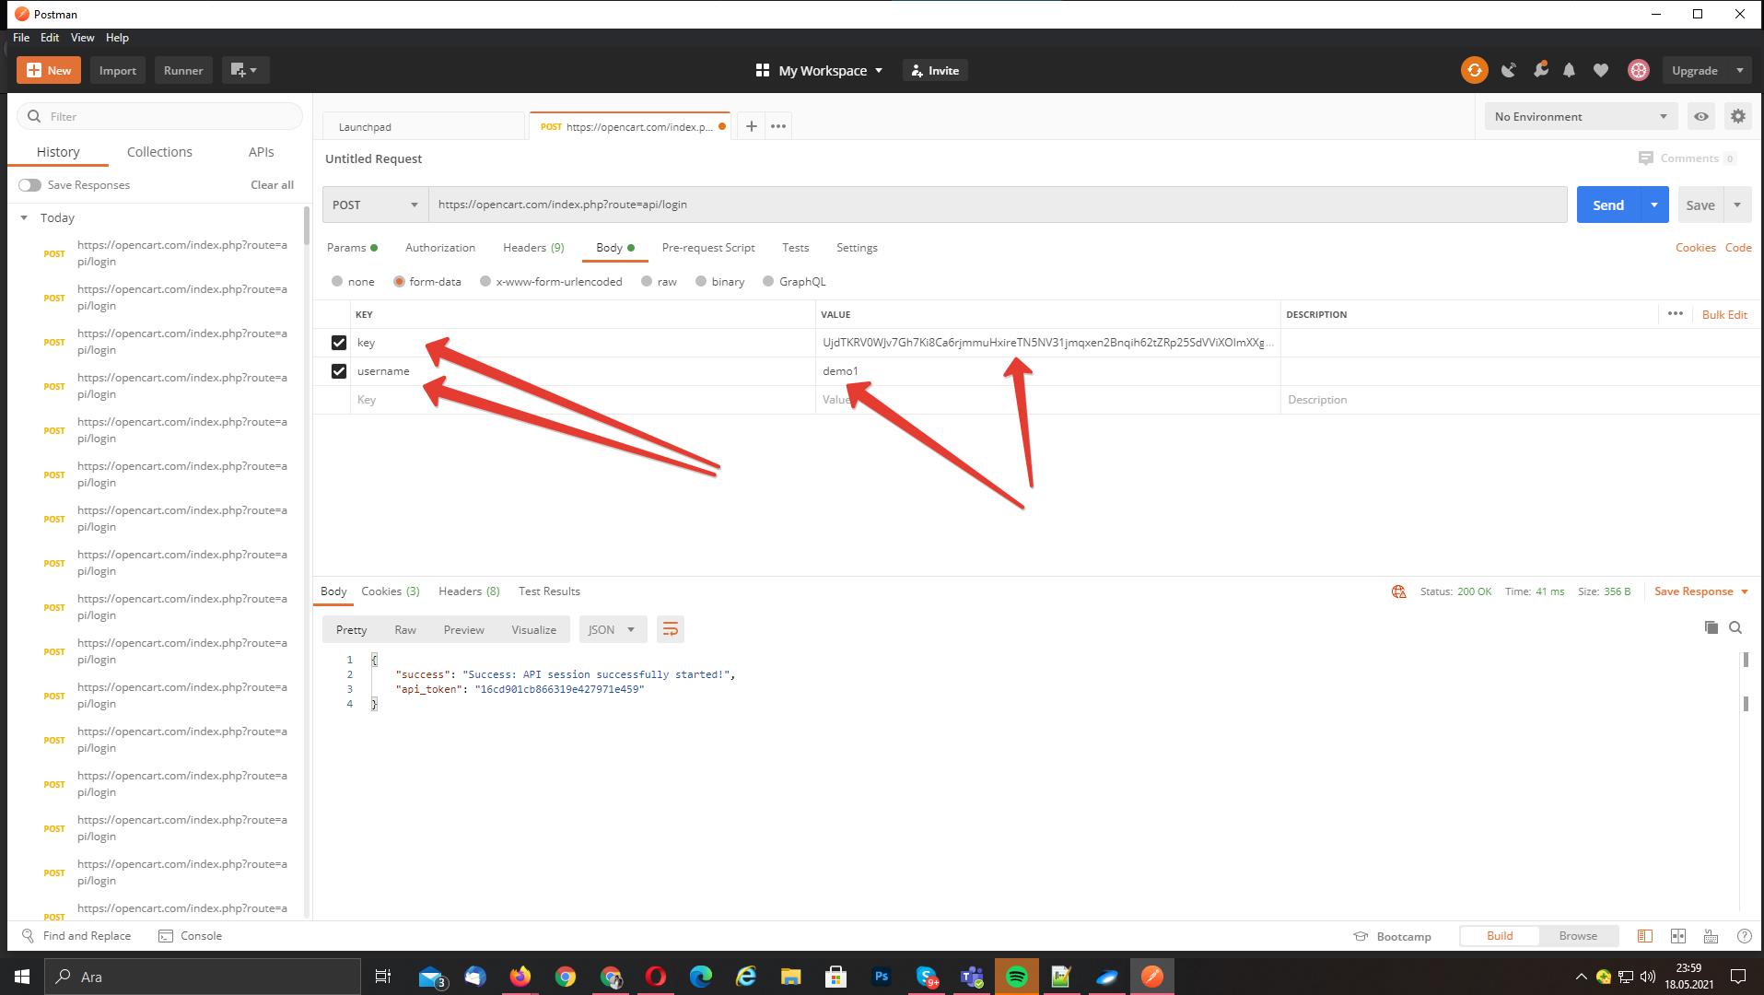Open the response Headers (8) tab
Viewport: 1764px width, 995px height.
click(469, 591)
